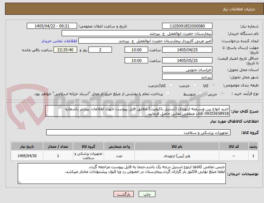Image resolution: width=264 pixels, height=203 pixels.
Task: Click the quantity cell 1 in table
Action: click(x=58, y=156)
